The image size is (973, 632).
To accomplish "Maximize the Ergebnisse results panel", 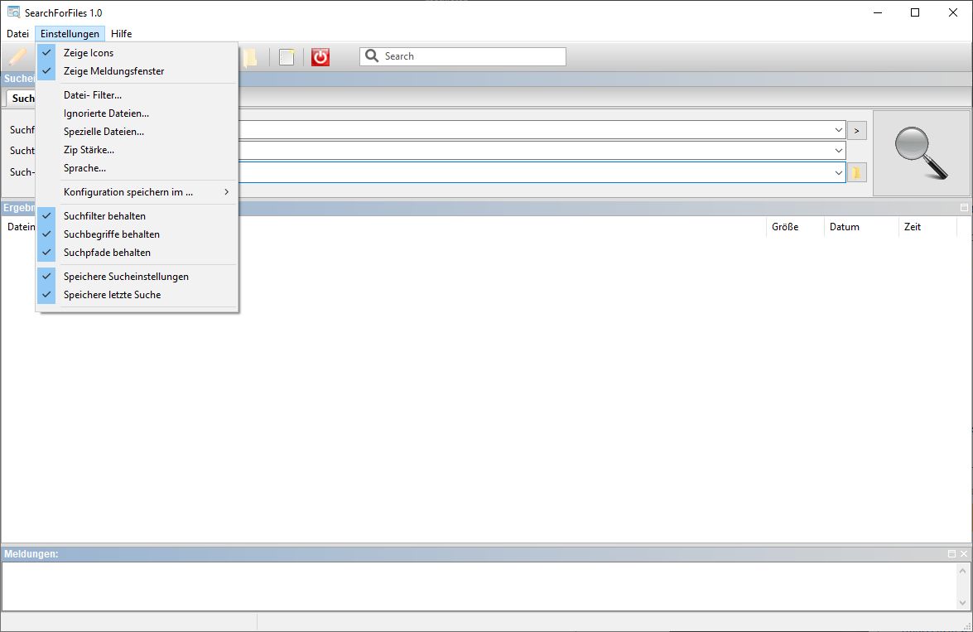I will pos(964,208).
